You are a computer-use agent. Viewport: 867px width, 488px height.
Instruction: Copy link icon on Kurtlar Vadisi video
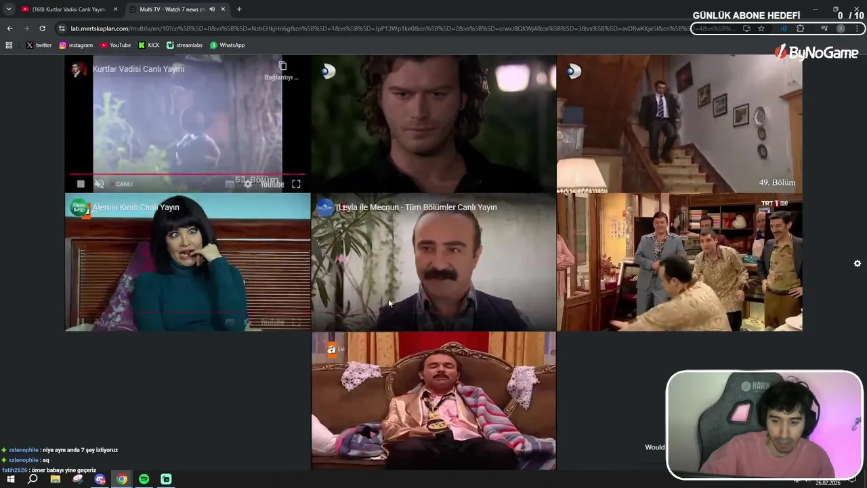(282, 66)
